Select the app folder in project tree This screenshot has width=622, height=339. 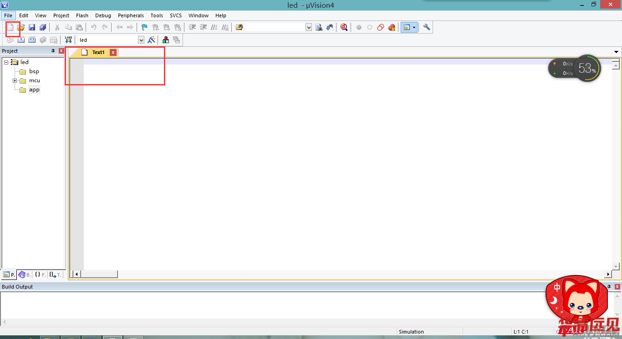click(x=34, y=90)
